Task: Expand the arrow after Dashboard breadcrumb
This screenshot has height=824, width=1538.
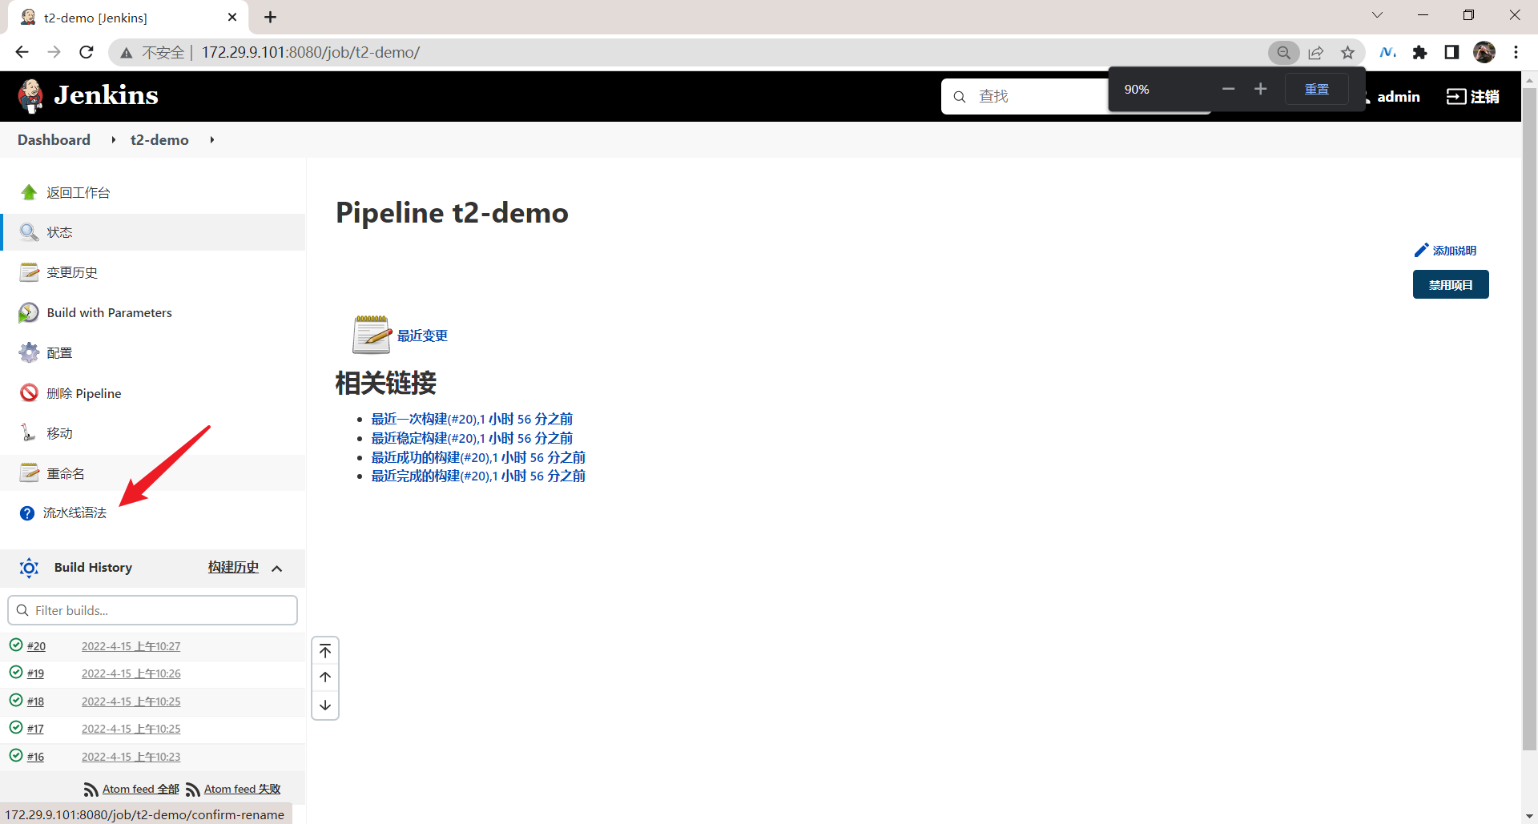Action: point(113,140)
